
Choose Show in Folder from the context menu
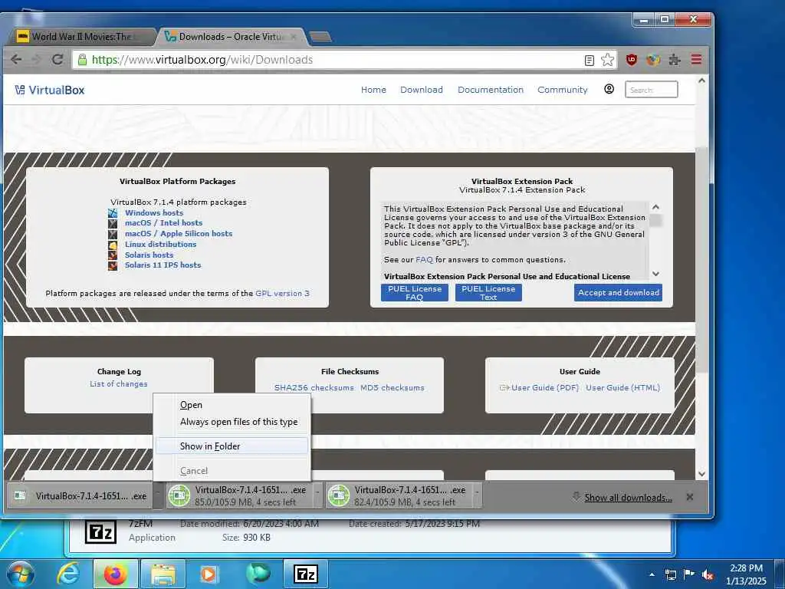[232, 446]
